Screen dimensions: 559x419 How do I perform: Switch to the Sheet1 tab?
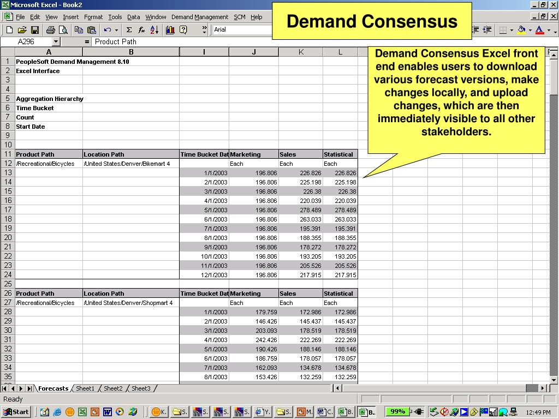pos(85,388)
